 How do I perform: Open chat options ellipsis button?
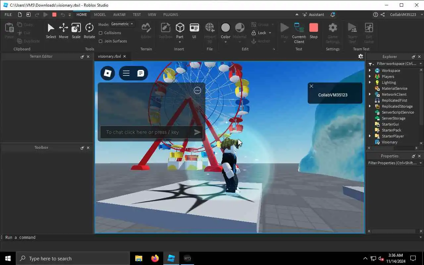pos(197,90)
